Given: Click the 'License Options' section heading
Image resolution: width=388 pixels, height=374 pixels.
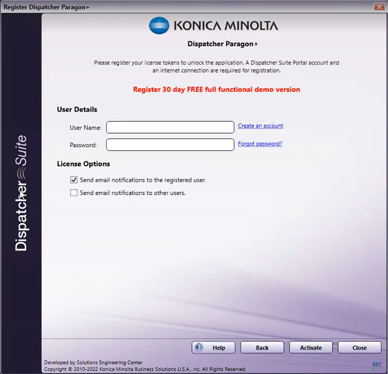Looking at the screenshot, I should [x=83, y=164].
